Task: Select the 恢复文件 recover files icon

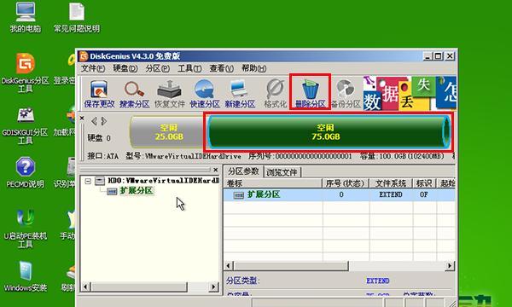Action: coord(170,94)
